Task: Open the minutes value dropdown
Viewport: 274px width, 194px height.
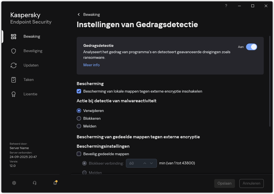Action: pos(151,163)
